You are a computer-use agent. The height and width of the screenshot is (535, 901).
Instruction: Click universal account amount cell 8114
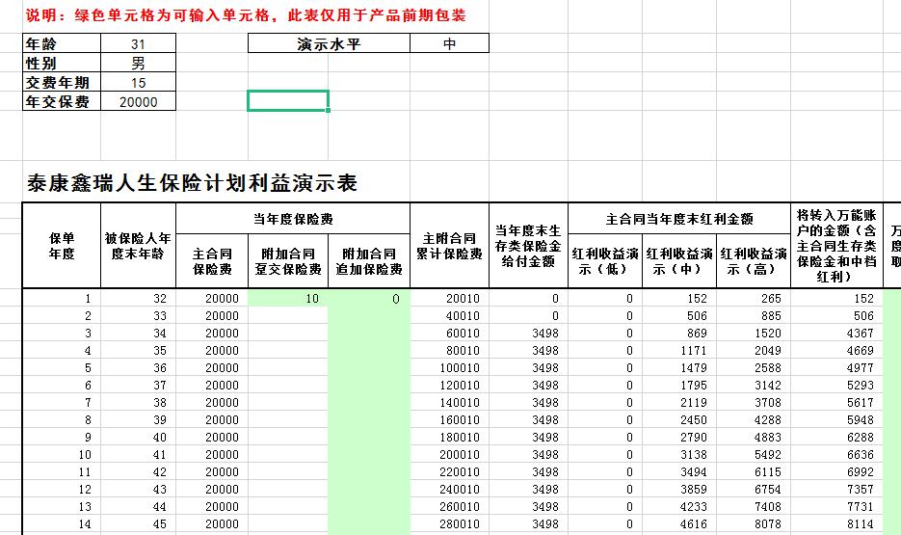click(x=836, y=523)
